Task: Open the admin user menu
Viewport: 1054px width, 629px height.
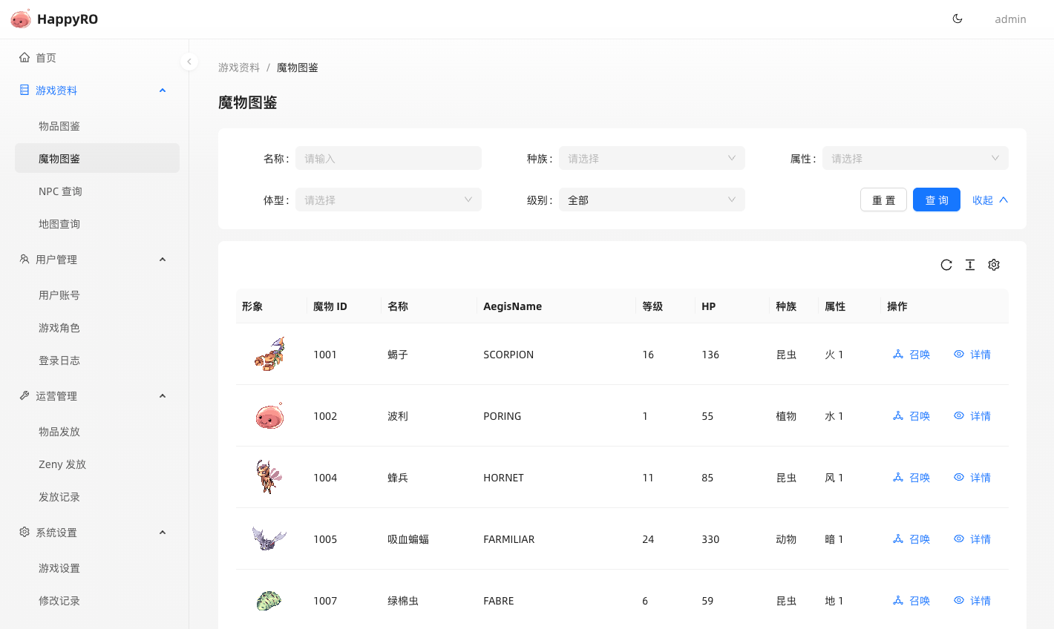Action: click(1010, 19)
